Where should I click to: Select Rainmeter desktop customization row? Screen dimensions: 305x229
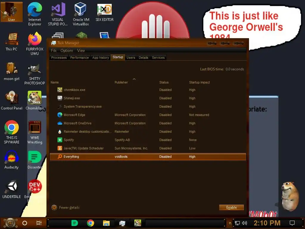point(148,131)
